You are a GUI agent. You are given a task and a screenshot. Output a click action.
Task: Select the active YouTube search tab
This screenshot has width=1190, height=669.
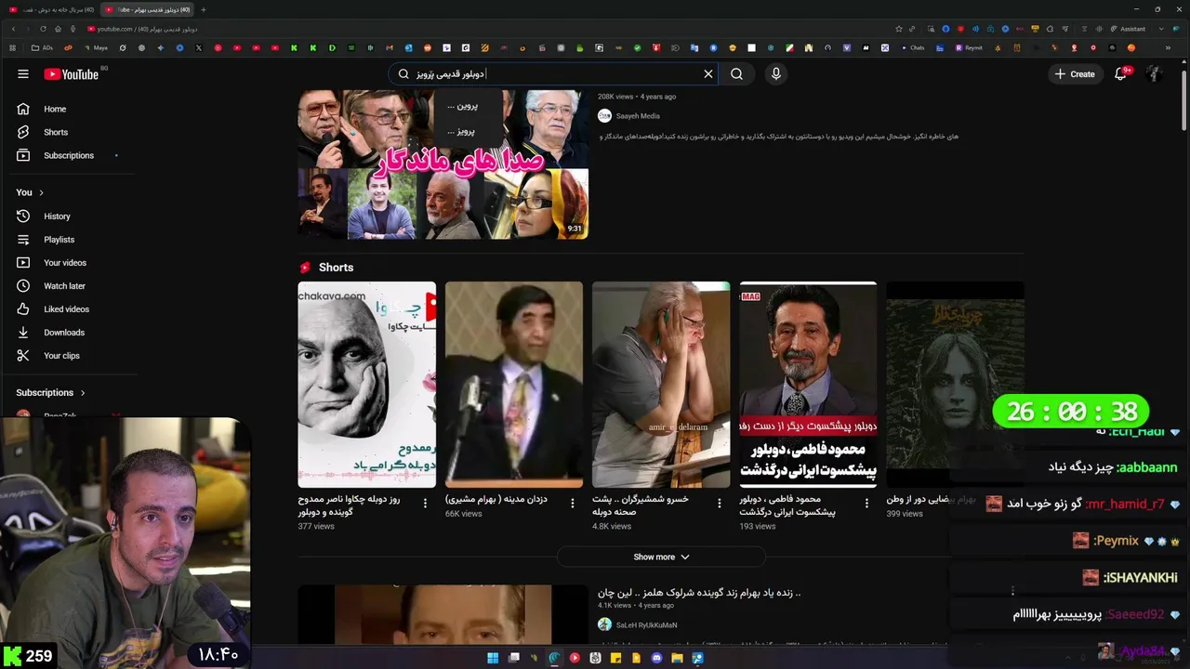coord(147,9)
